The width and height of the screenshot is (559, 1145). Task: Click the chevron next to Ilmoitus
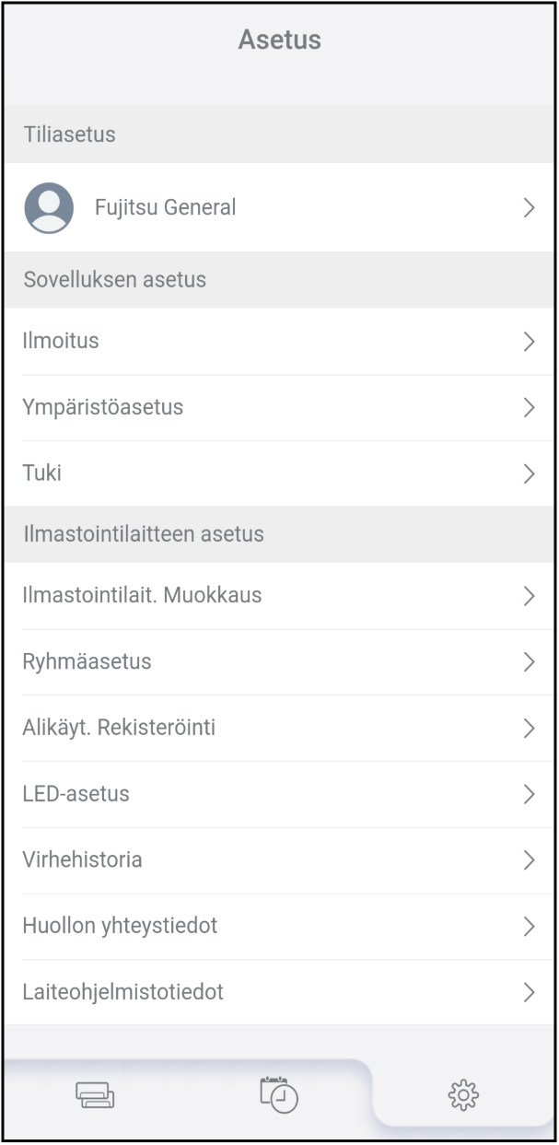click(529, 342)
